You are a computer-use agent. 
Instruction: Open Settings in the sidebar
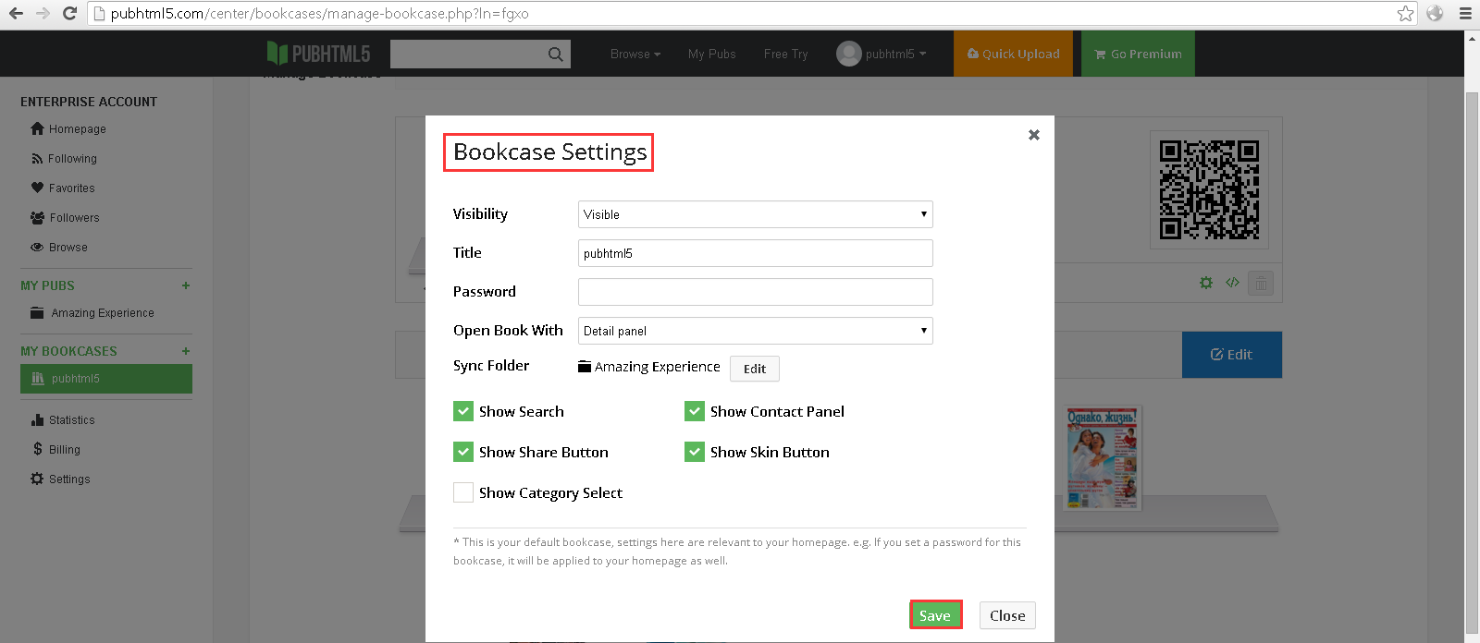(x=60, y=479)
